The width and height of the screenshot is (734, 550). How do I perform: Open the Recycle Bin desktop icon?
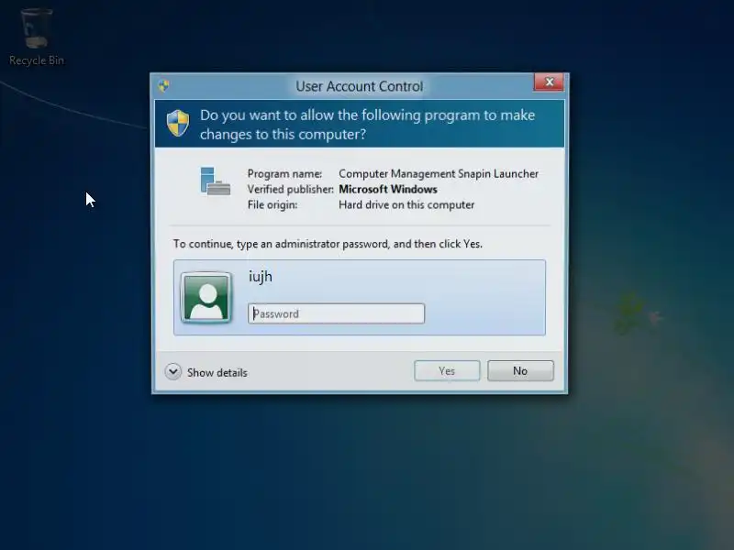click(x=37, y=38)
